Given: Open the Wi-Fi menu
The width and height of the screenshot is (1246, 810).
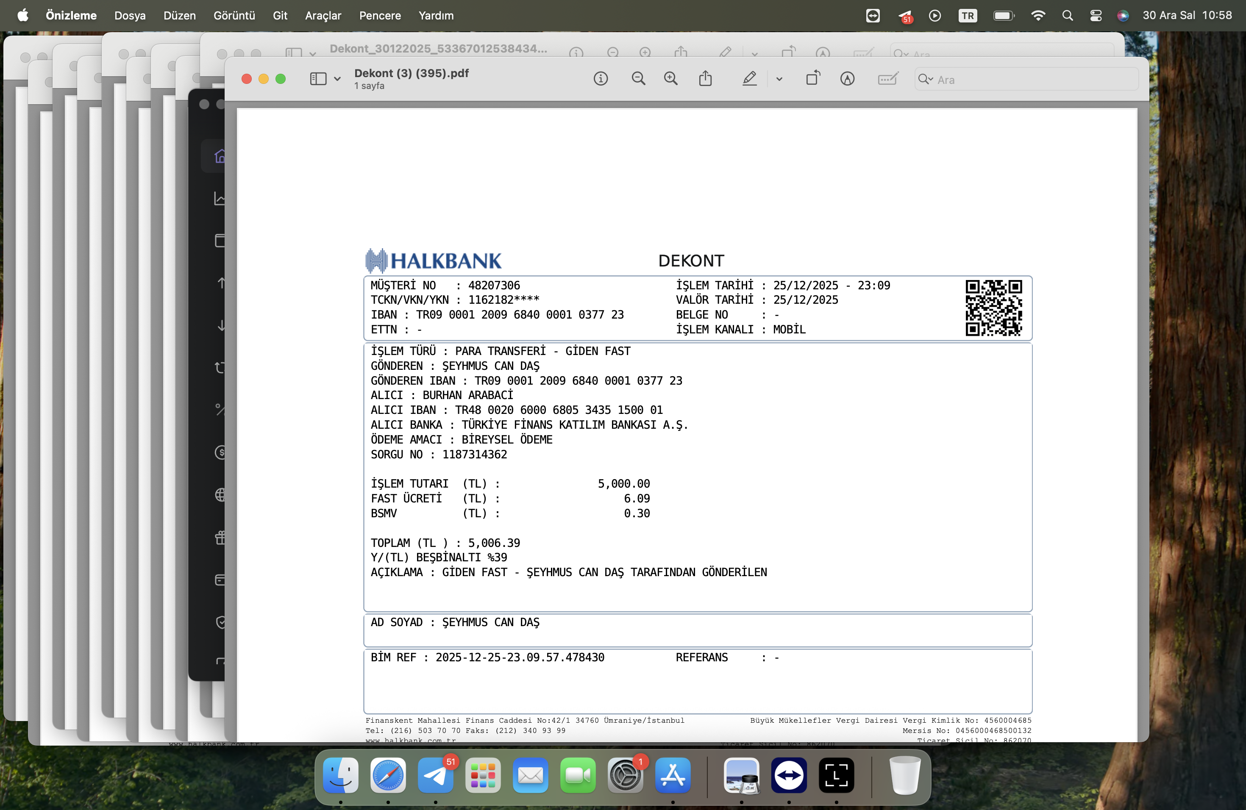Looking at the screenshot, I should tap(1037, 16).
